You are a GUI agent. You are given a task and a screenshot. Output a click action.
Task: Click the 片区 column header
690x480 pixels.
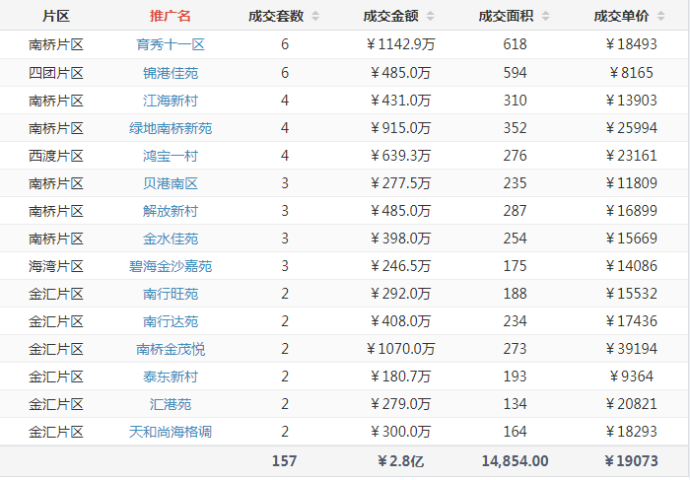[56, 17]
